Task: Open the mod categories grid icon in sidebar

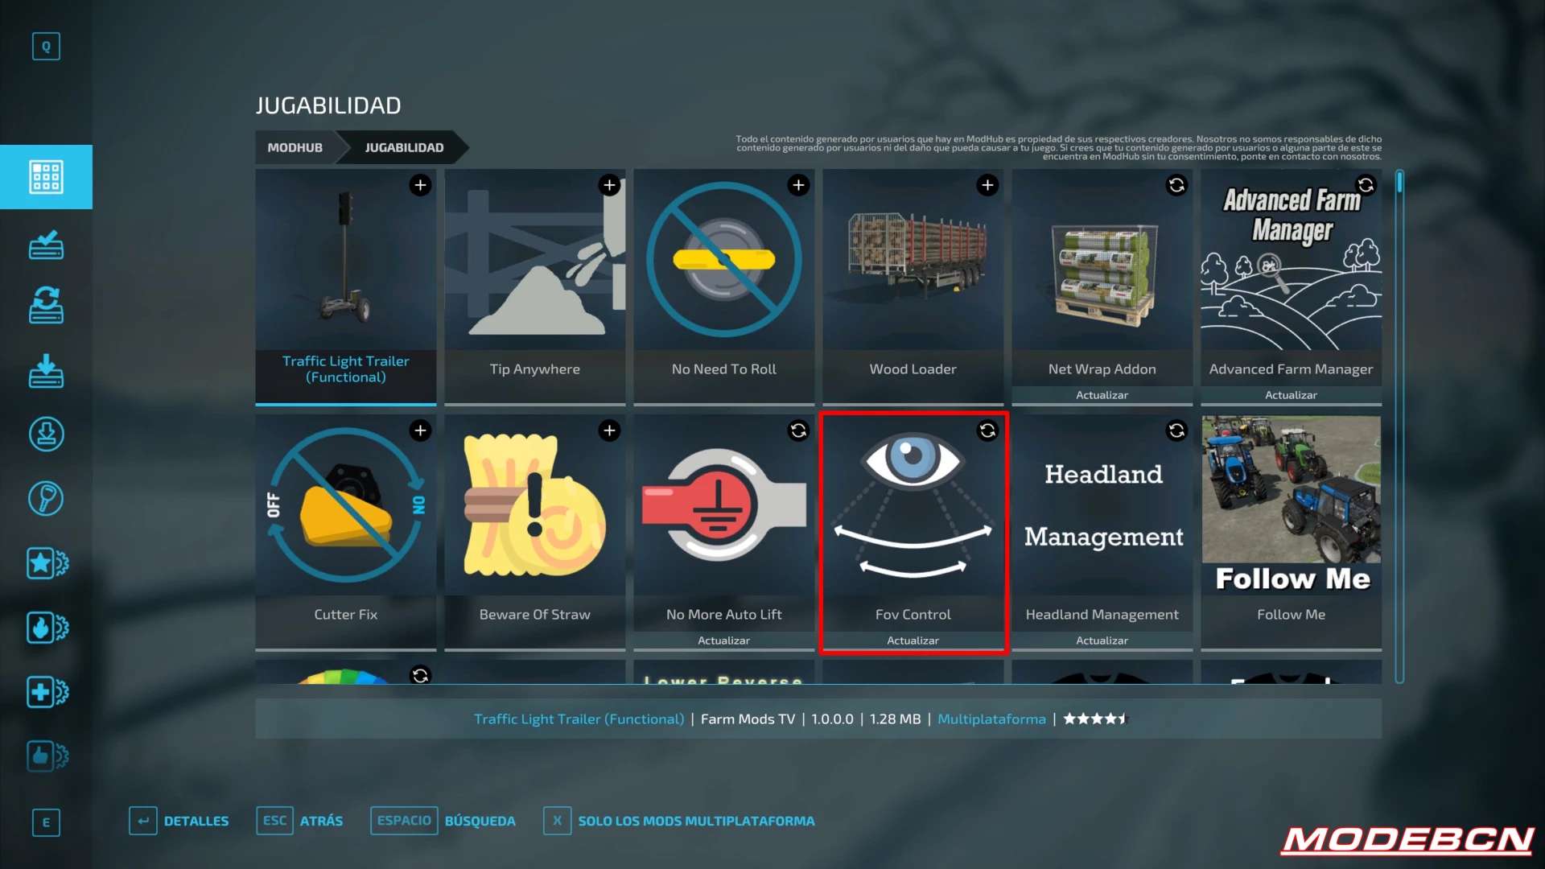Action: [x=46, y=177]
